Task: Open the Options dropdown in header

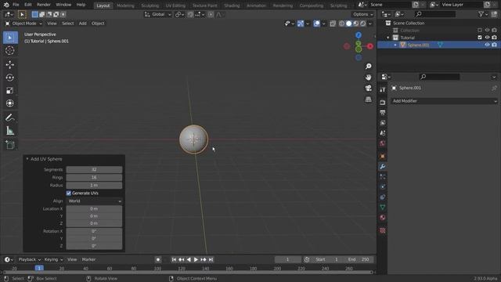Action: [362, 14]
